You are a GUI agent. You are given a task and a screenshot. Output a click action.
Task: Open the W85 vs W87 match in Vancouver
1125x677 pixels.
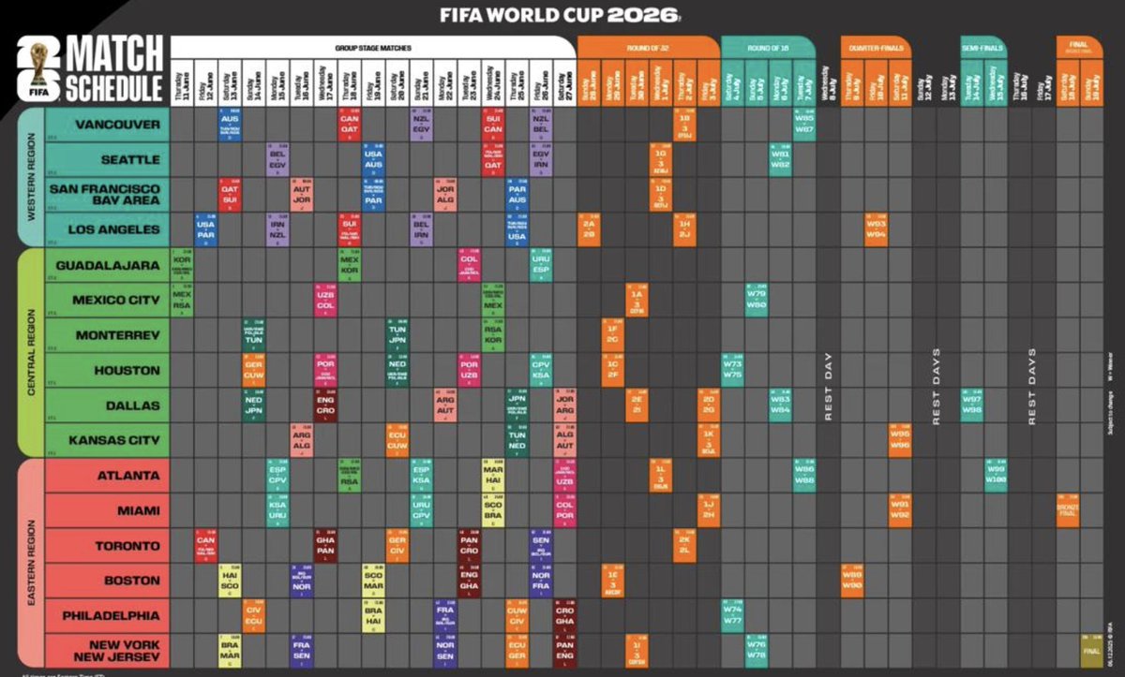[x=804, y=125]
